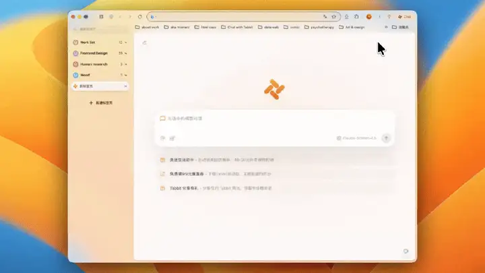Open the three-dot browser menu
The width and height of the screenshot is (485, 273).
[x=379, y=17]
